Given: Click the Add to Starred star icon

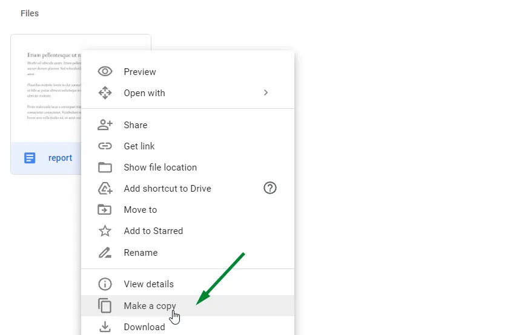Looking at the screenshot, I should [105, 230].
